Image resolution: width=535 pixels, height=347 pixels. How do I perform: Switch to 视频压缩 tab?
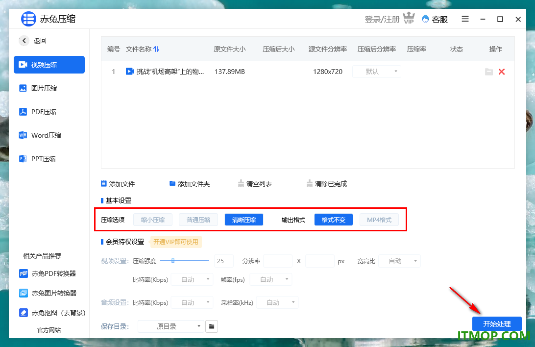pos(49,65)
